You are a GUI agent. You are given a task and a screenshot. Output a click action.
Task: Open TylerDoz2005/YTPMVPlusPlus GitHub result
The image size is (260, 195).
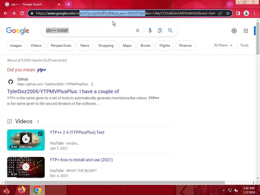tap(63, 91)
